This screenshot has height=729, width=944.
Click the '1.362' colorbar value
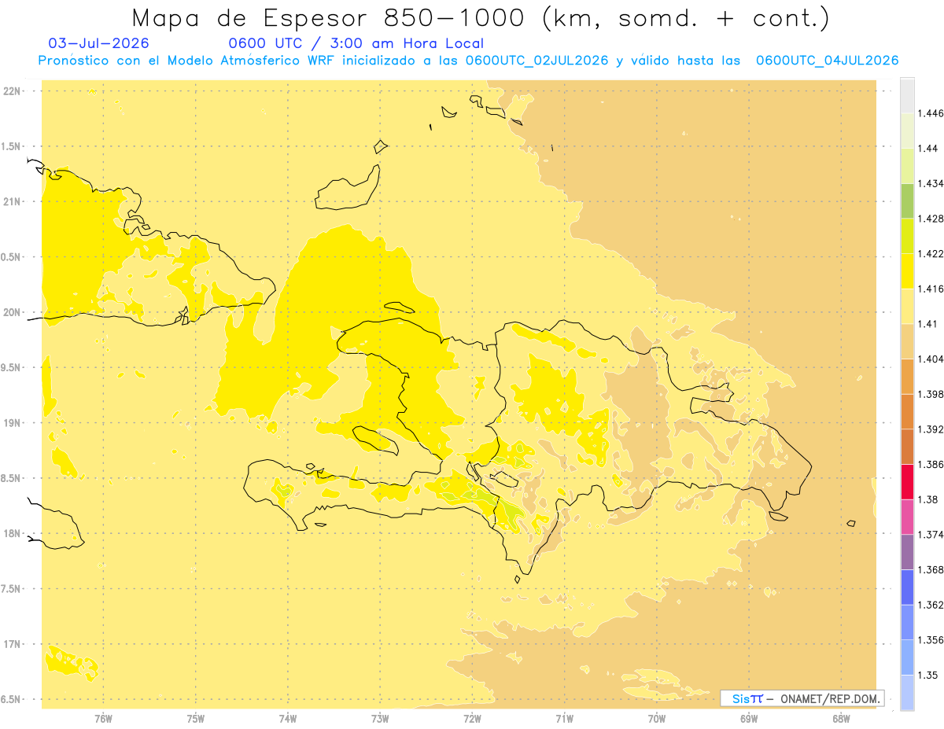[931, 605]
